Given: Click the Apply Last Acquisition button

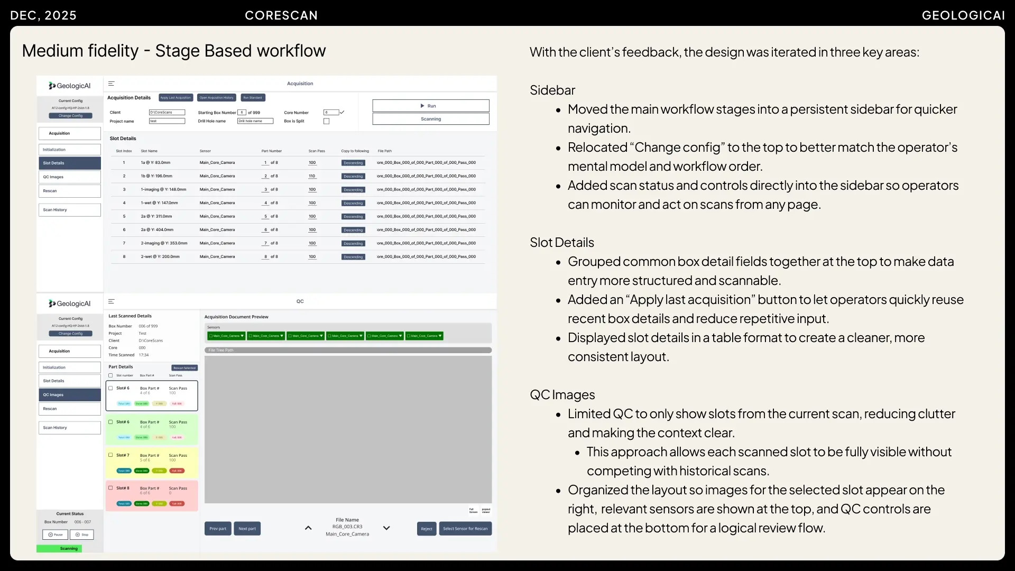Looking at the screenshot, I should tap(176, 98).
